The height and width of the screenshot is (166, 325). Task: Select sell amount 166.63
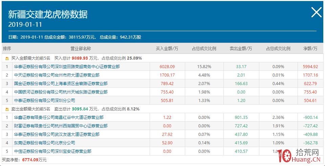[241, 84]
